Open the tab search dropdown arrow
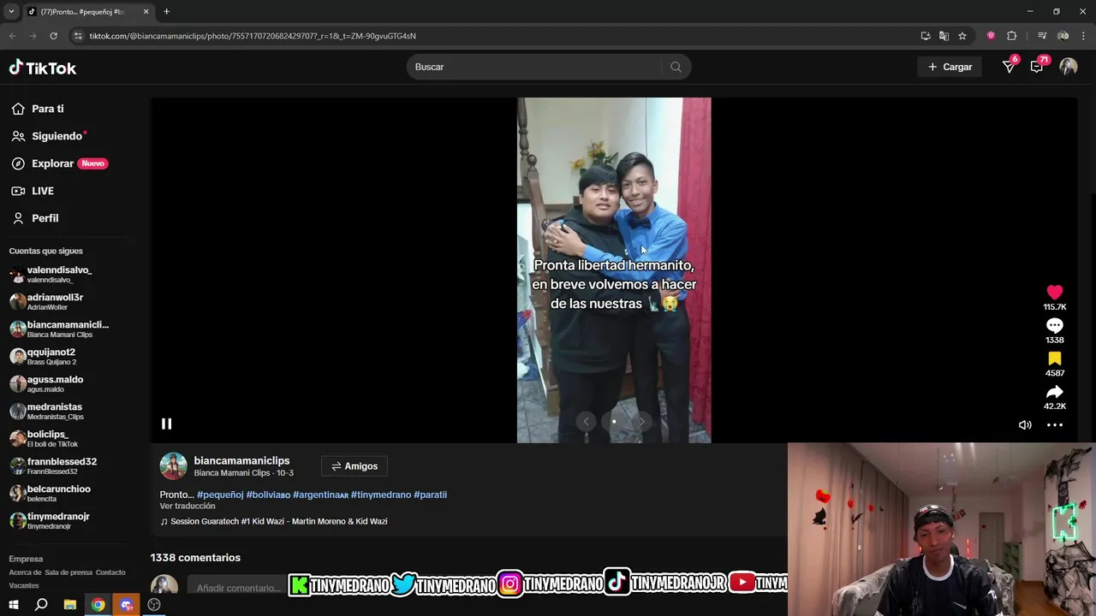 (x=11, y=12)
